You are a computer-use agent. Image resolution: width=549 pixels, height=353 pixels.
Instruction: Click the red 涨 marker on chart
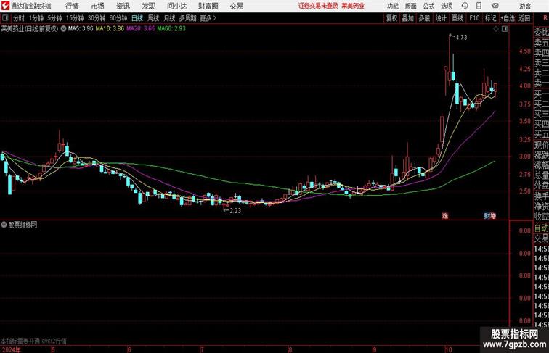(x=445, y=216)
